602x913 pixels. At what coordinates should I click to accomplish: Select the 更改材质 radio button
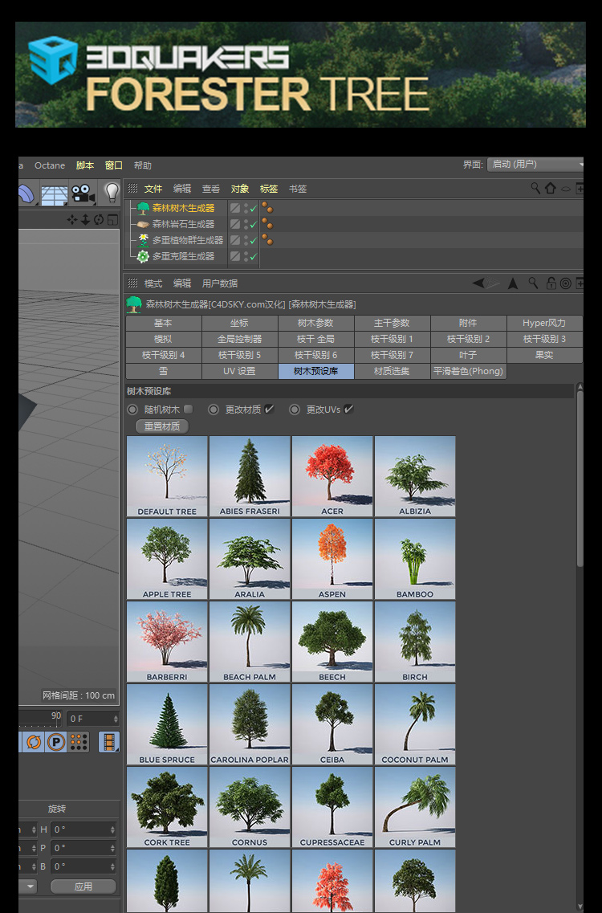pyautogui.click(x=214, y=410)
